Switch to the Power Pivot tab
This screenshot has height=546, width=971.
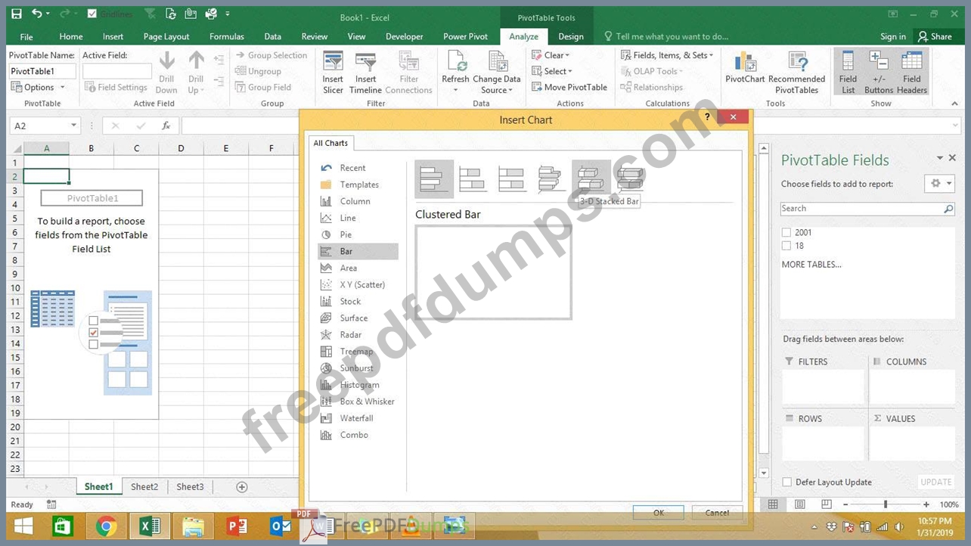[465, 36]
